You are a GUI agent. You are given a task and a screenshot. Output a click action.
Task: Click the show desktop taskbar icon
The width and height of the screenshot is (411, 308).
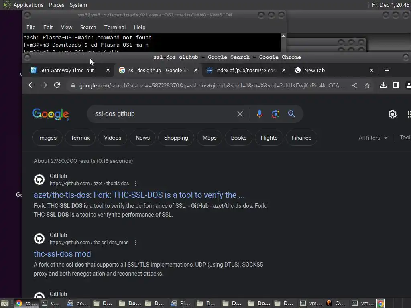tap(5, 303)
